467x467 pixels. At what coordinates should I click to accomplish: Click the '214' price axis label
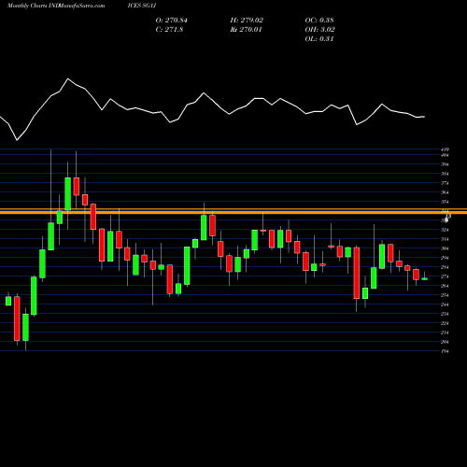click(445, 333)
